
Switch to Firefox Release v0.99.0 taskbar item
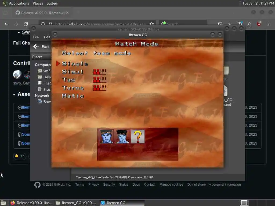coord(31,203)
